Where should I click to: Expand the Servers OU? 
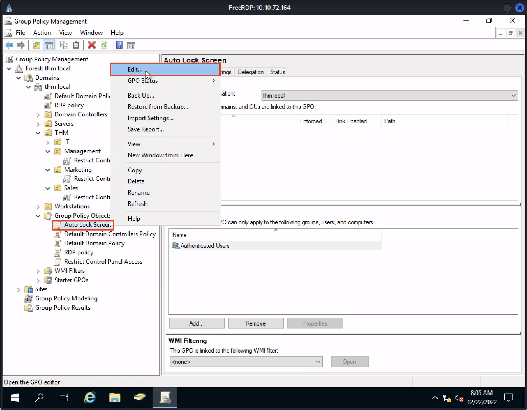(38, 124)
